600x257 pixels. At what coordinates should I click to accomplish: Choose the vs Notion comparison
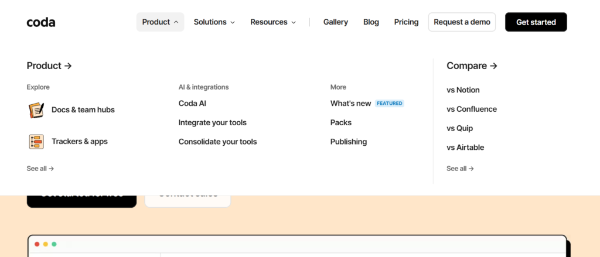pos(463,90)
